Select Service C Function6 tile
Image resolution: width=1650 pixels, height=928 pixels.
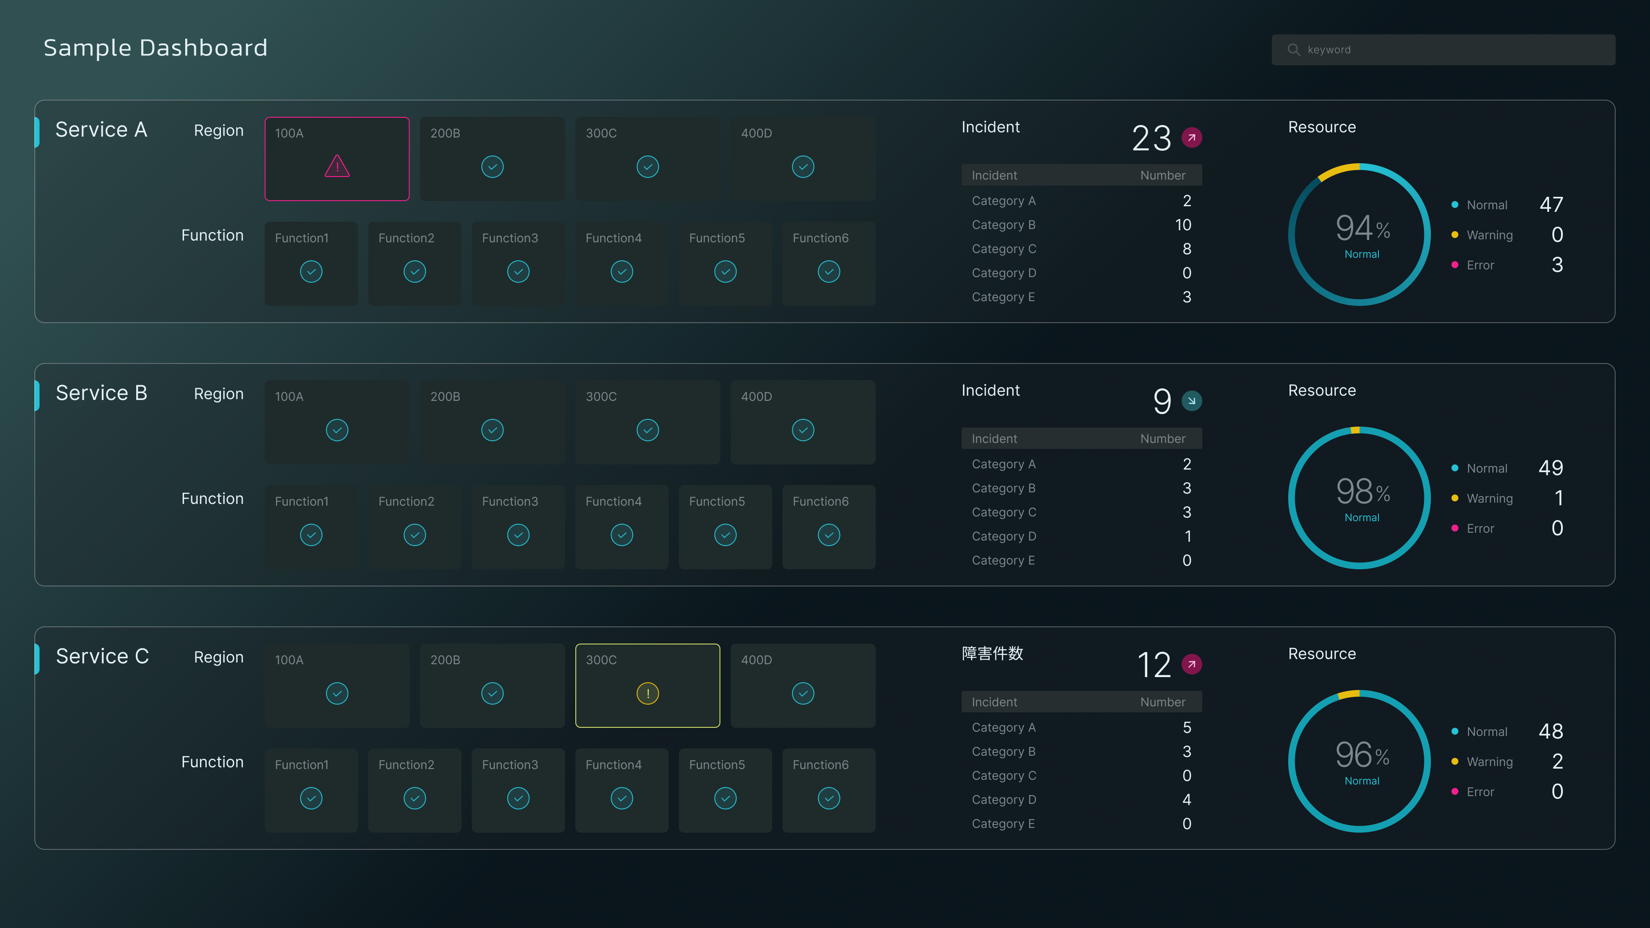click(x=828, y=790)
